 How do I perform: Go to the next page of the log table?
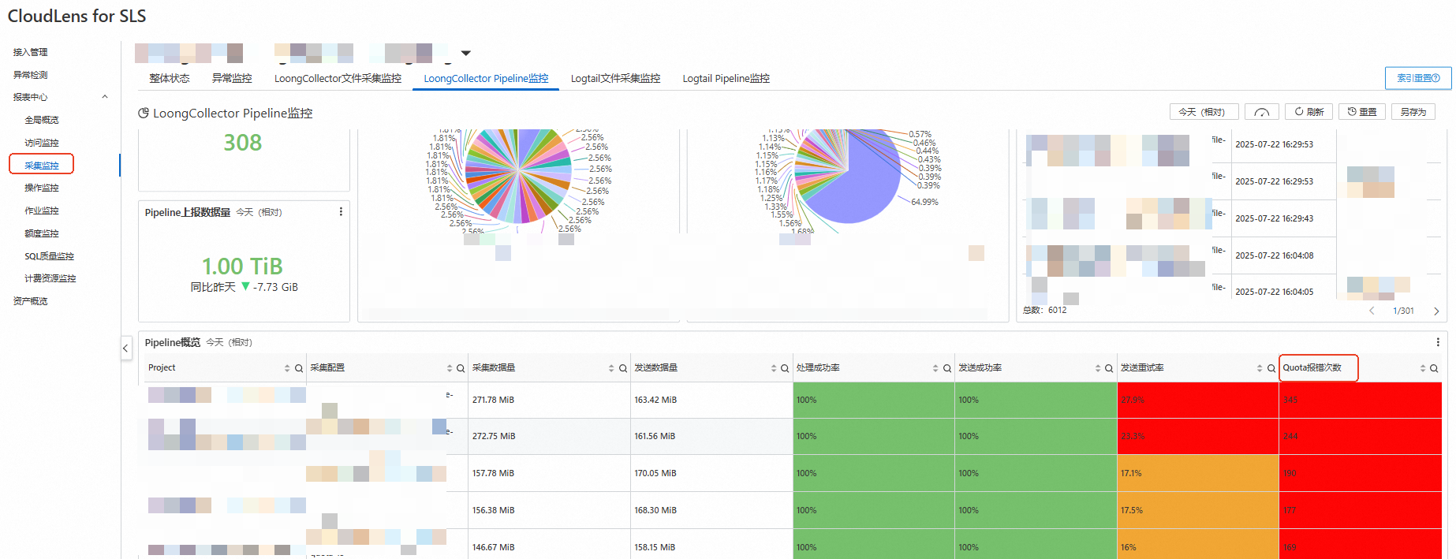1436,311
